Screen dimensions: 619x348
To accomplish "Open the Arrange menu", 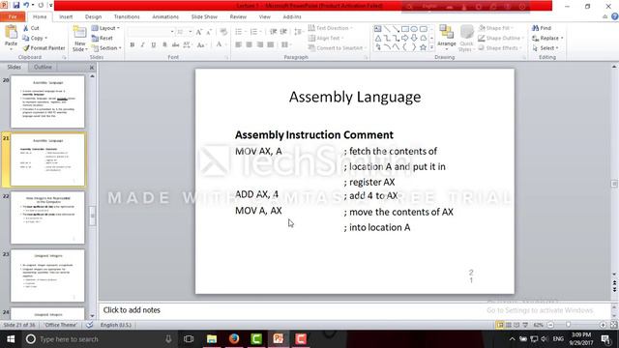I will pyautogui.click(x=447, y=37).
